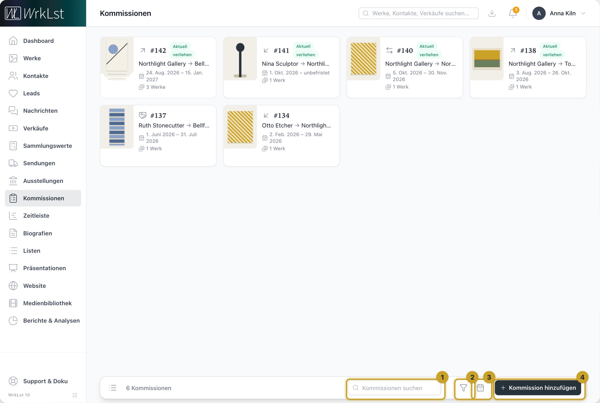The height and width of the screenshot is (403, 600).
Task: Click '3 Werke' on commission #142
Action: tap(156, 87)
